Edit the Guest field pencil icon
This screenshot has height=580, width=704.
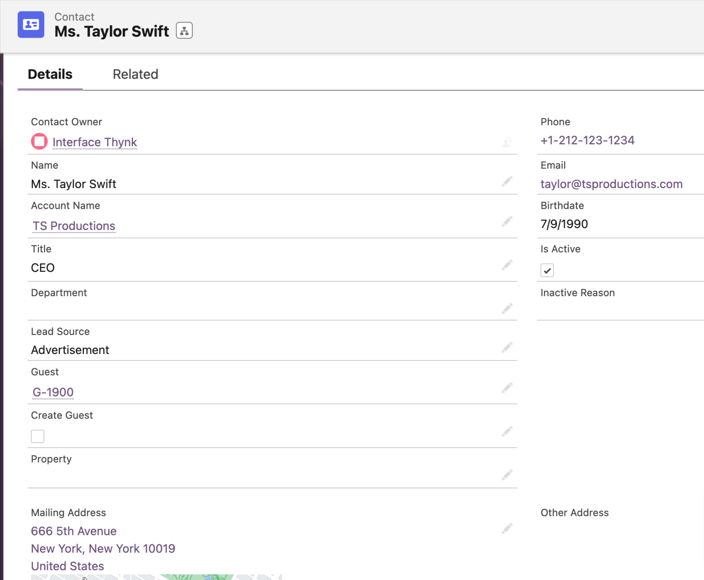[507, 387]
